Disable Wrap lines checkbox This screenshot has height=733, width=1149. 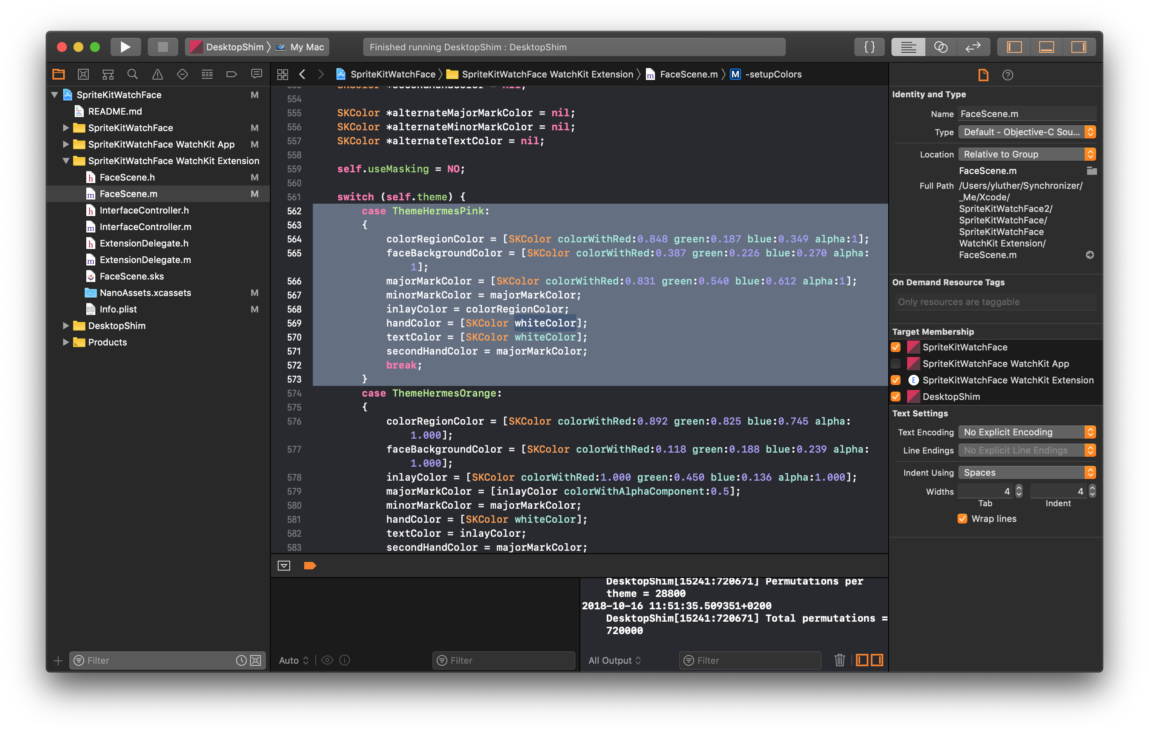(x=962, y=519)
